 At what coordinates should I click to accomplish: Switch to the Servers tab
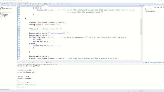tap(30, 63)
